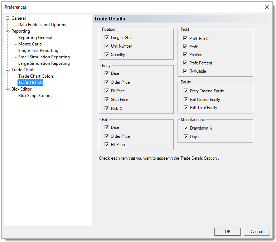Toggle Drawdown % checkbox
This screenshot has width=276, height=242.
coord(186,128)
